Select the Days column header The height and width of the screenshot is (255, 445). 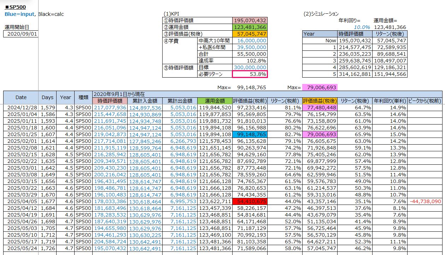coord(47,97)
